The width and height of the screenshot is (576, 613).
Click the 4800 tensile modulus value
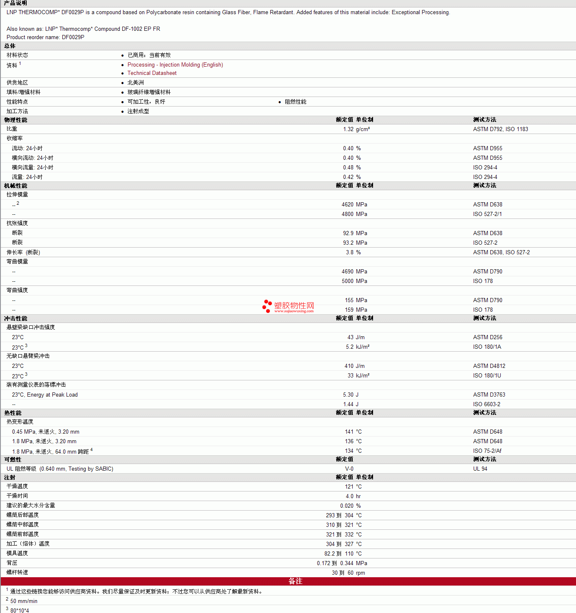tap(348, 214)
